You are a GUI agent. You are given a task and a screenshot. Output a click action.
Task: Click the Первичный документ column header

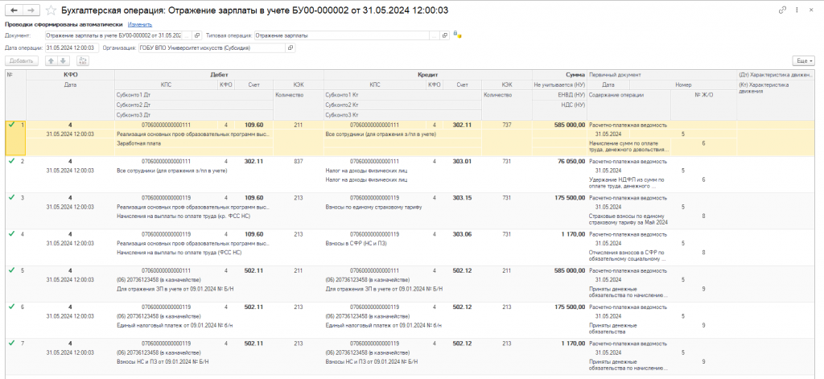click(661, 75)
